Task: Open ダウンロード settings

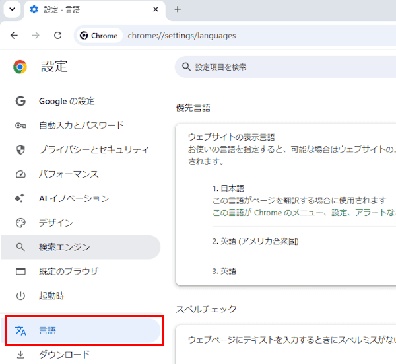Action: click(x=81, y=354)
